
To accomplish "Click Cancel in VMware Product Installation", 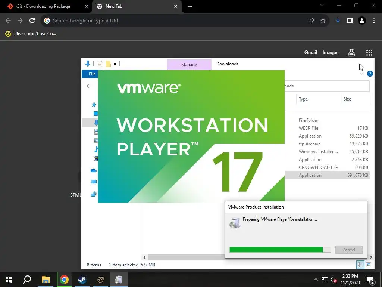I will (349, 250).
